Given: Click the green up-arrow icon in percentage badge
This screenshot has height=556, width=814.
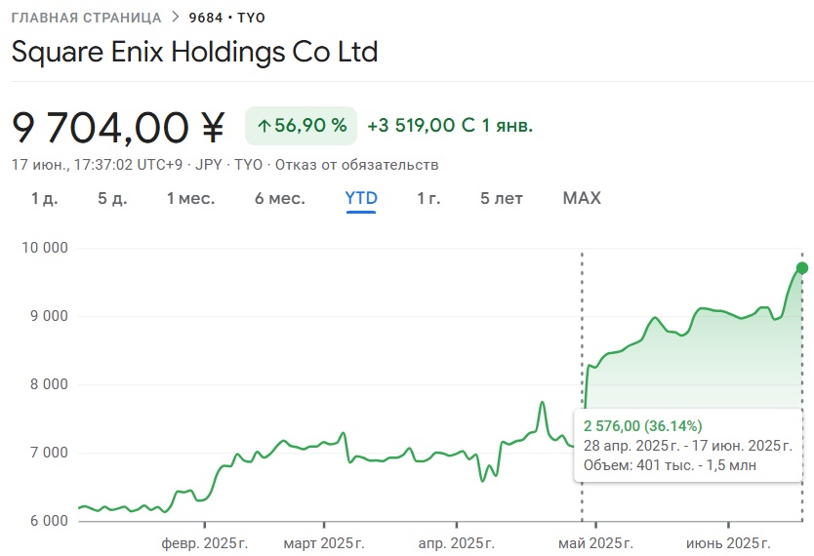Looking at the screenshot, I should [x=264, y=125].
